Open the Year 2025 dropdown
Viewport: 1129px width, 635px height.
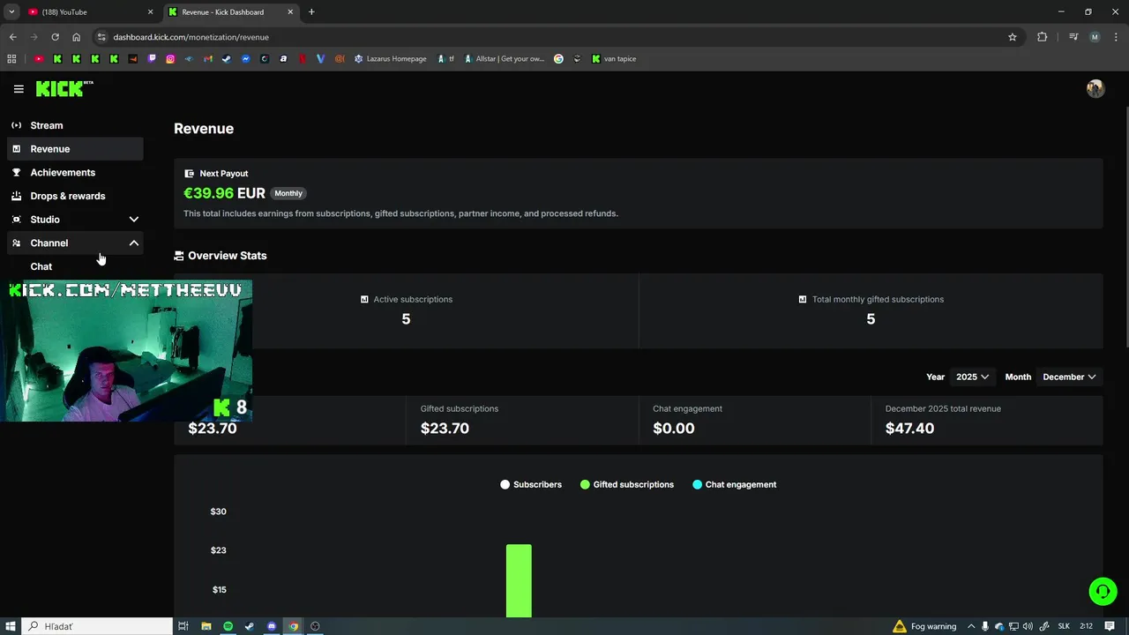pos(973,377)
